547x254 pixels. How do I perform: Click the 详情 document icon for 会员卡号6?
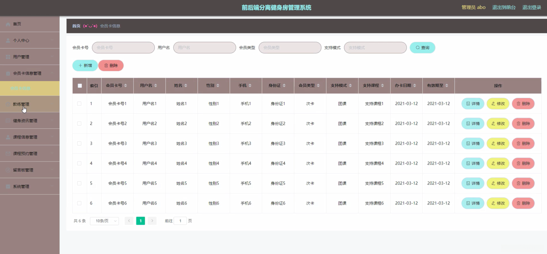pos(468,203)
